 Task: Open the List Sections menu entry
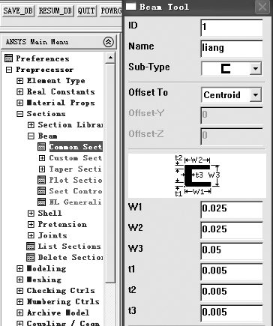pyautogui.click(x=70, y=246)
